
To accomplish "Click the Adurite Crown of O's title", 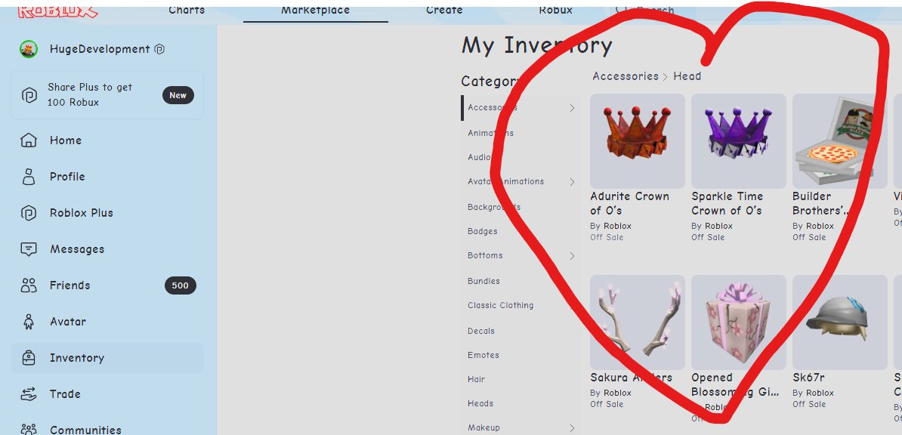I will (x=630, y=204).
